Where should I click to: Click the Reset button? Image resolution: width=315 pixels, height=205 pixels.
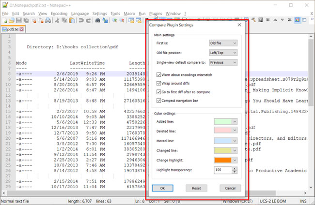pyautogui.click(x=196, y=188)
